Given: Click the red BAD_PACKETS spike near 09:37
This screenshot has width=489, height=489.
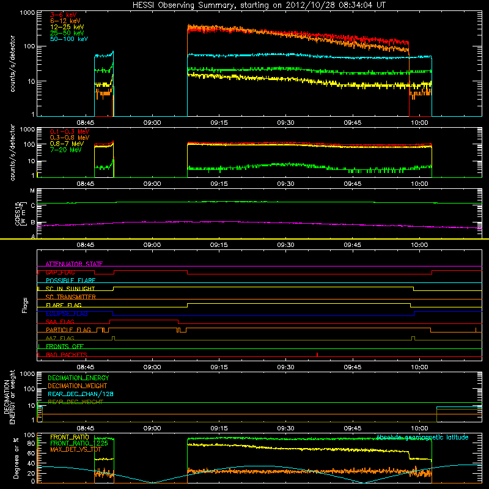Looking at the screenshot, I should click(317, 355).
